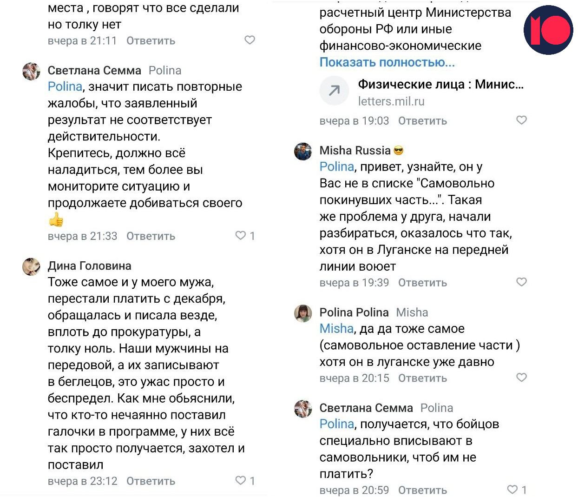Screen dimensions: 578x497
Task: Like Светлана Семма's comment from 20:59
Action: [512, 490]
